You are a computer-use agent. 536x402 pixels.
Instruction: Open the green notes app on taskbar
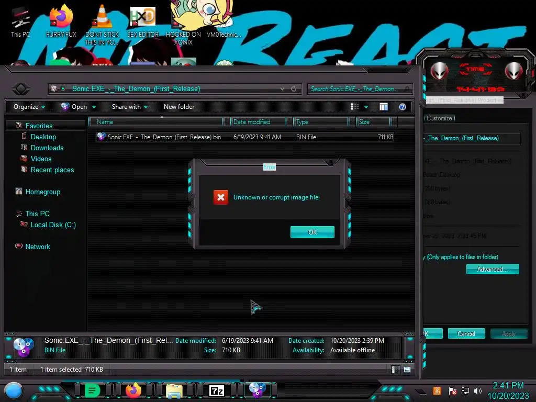click(x=92, y=390)
